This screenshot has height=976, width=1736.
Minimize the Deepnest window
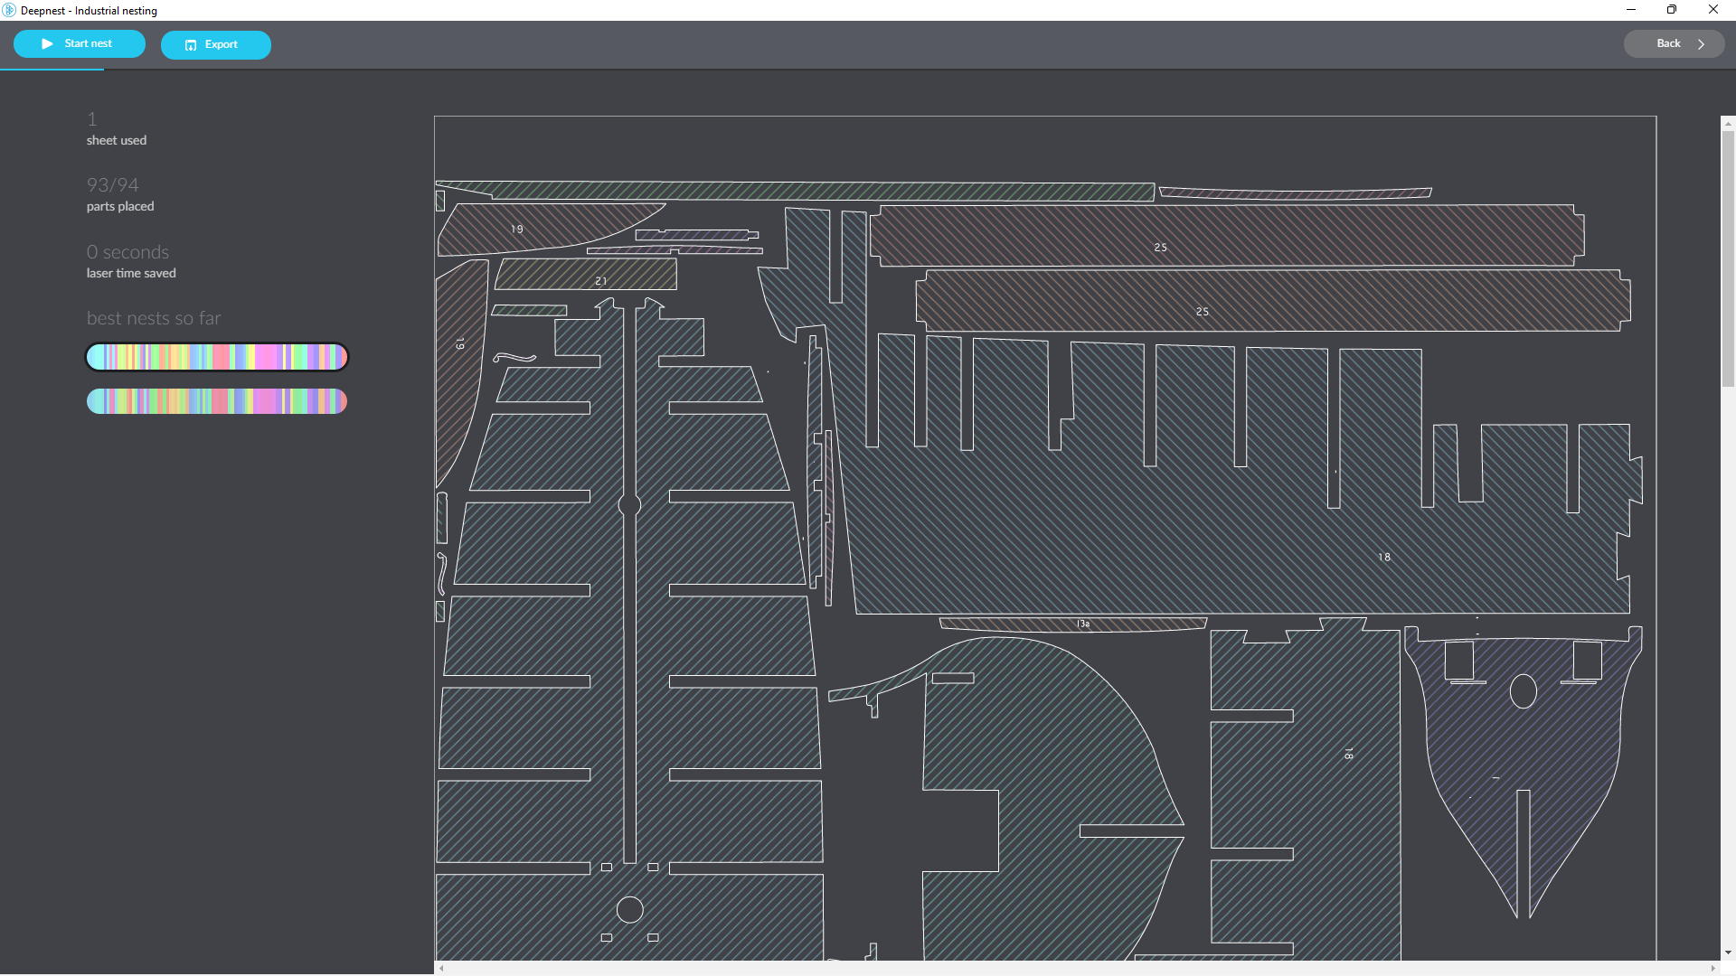[1631, 10]
